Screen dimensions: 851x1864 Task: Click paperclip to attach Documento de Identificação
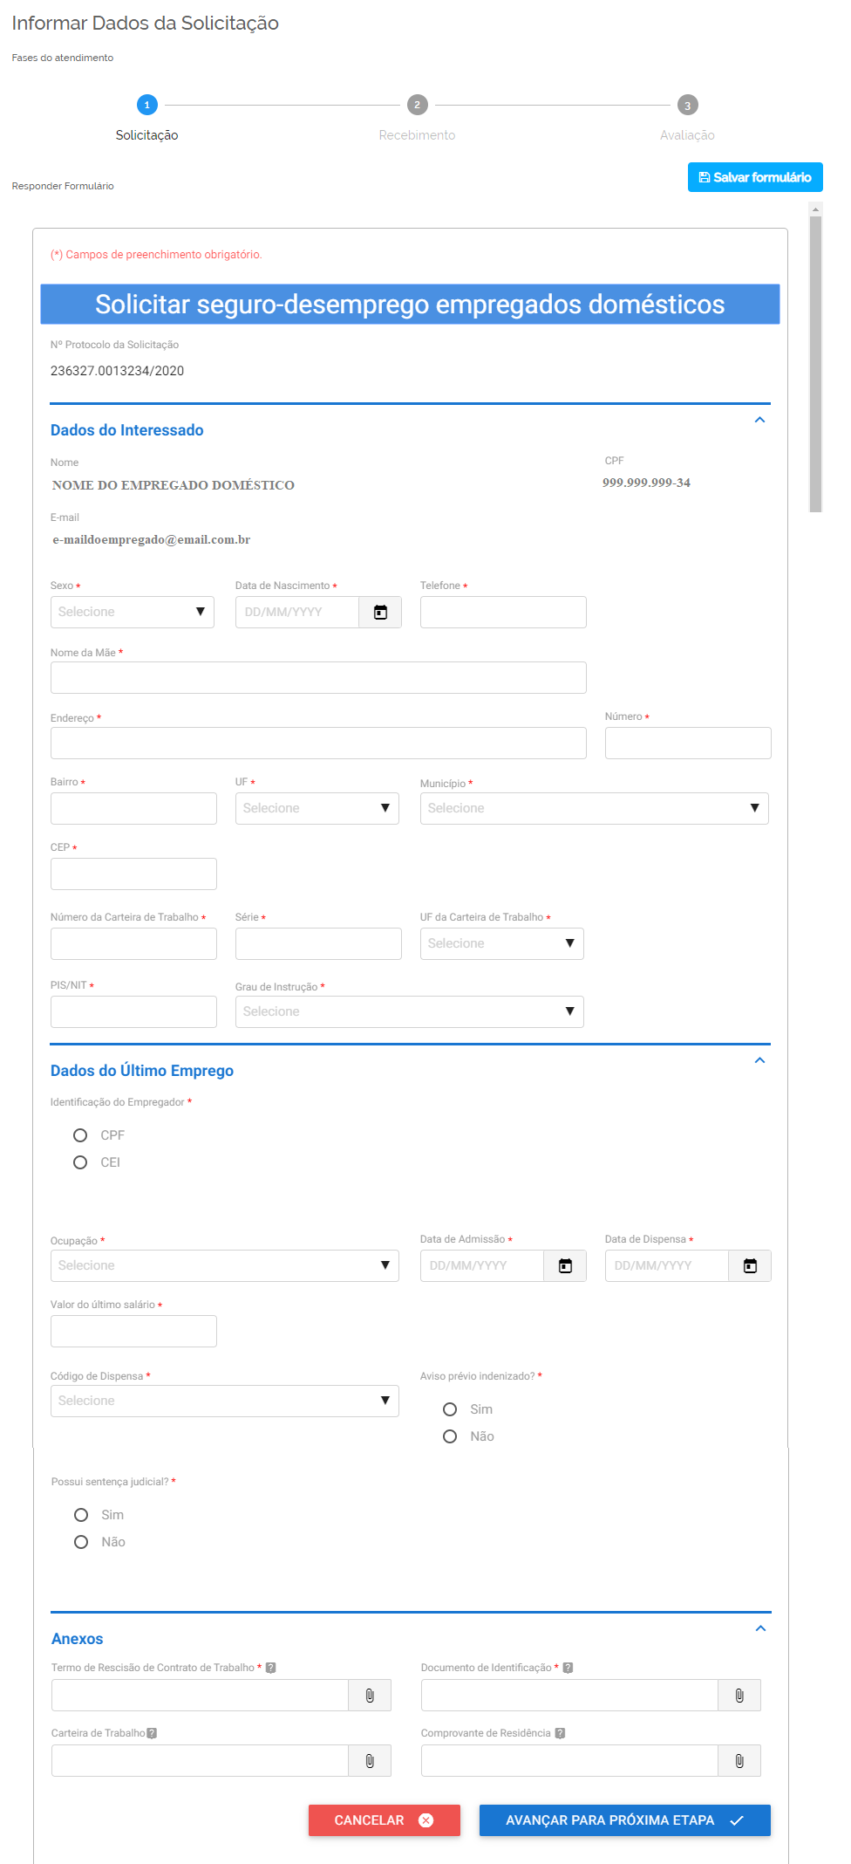tap(739, 1696)
